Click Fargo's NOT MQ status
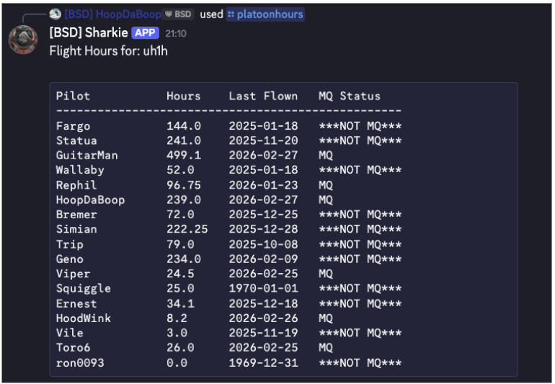The height and width of the screenshot is (384, 555). [360, 126]
